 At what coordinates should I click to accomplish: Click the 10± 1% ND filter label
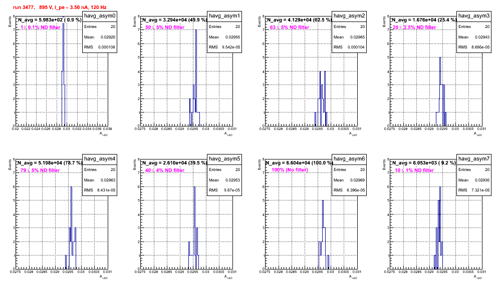414,170
